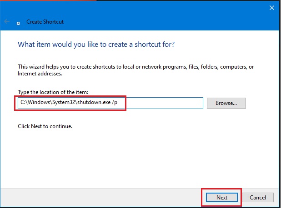Click empty space after /p in location field

164,103
